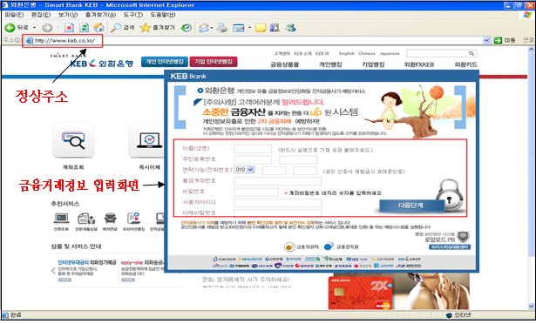The height and width of the screenshot is (324, 536).
Task: Open the 파일(F) menu
Action: coord(14,15)
